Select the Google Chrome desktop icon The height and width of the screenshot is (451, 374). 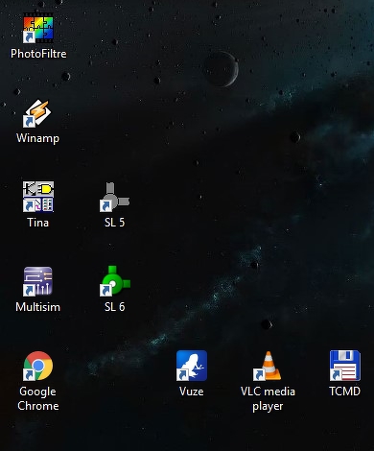point(37,366)
